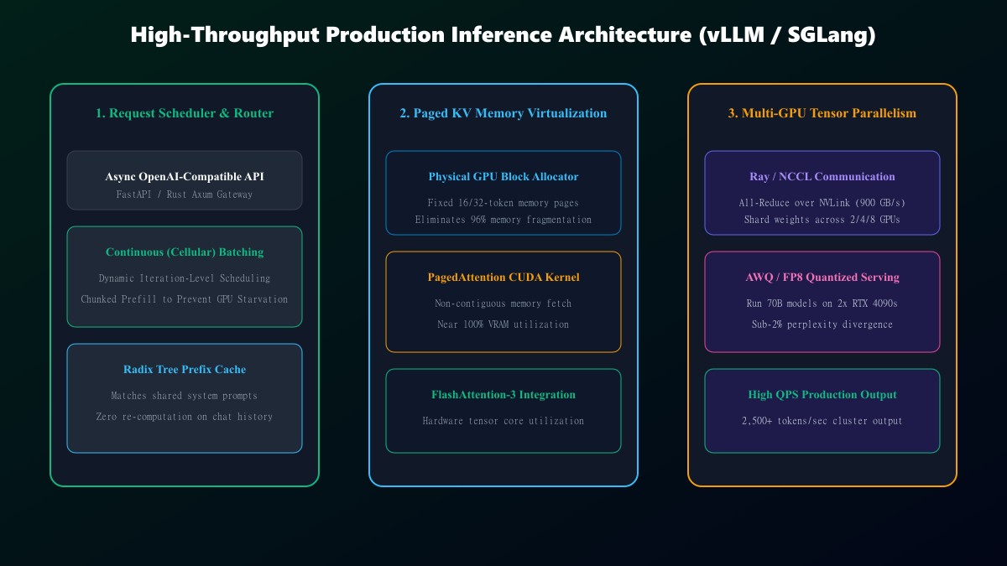
Task: Select 'Sub-2% perplexity divergence' line
Action: coord(822,325)
